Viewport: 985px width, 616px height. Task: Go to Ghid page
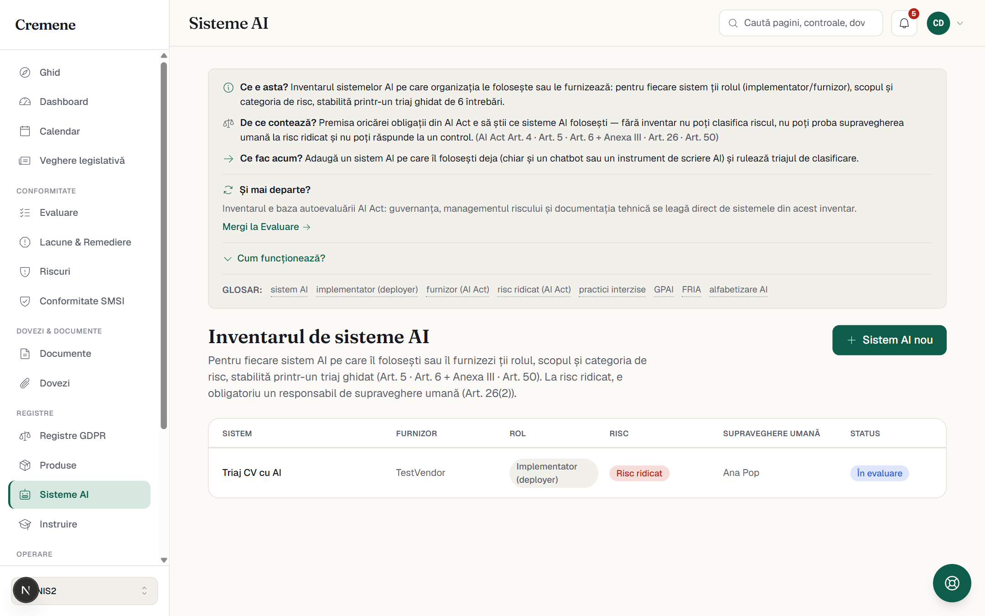tap(79, 73)
